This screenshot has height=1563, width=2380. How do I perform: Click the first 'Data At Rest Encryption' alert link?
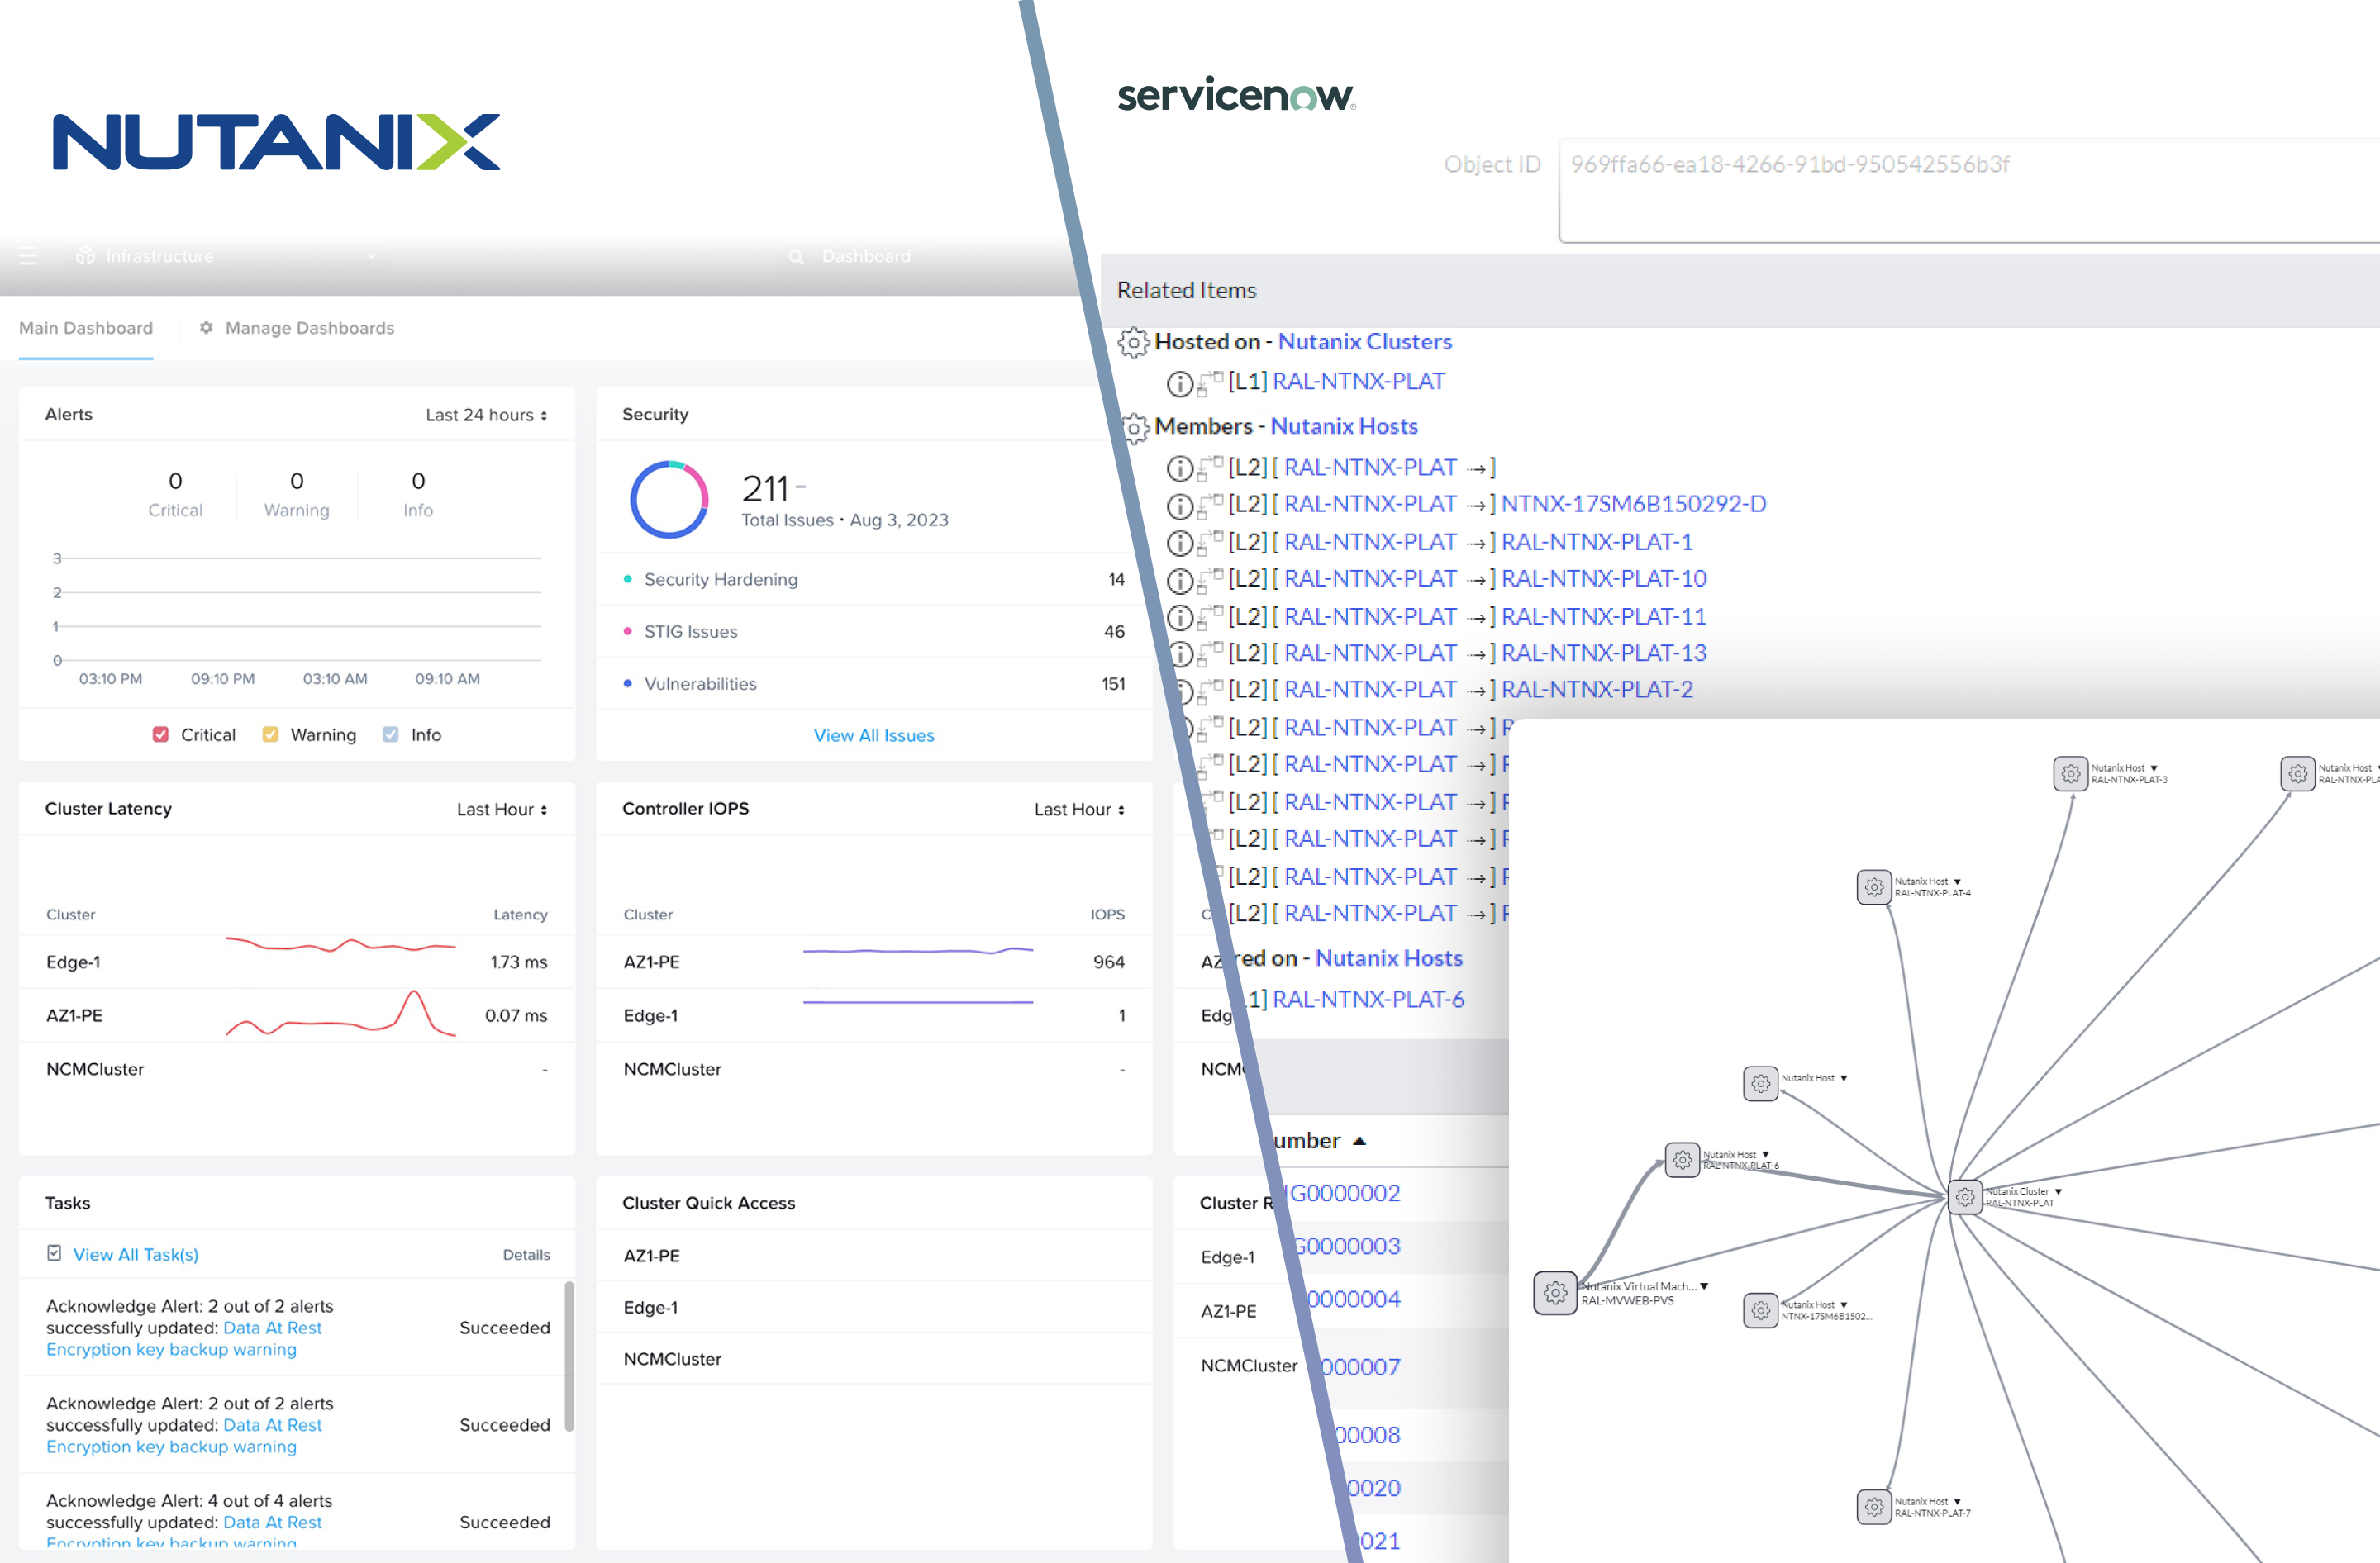[x=184, y=1338]
